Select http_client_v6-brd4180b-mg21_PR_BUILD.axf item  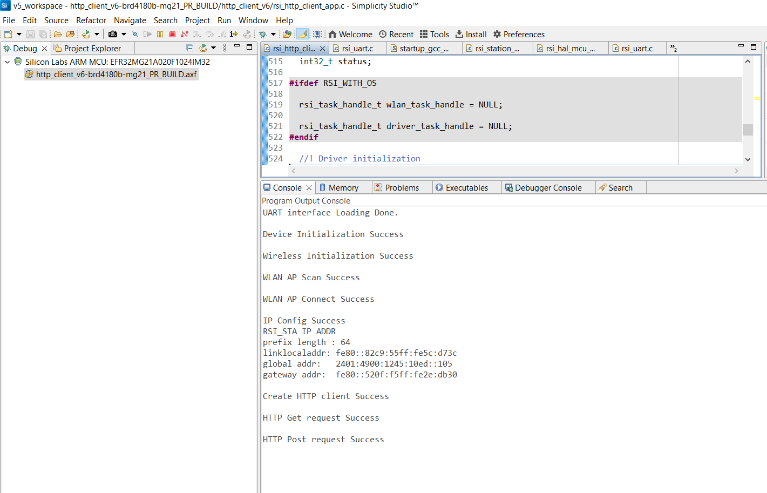(x=111, y=75)
